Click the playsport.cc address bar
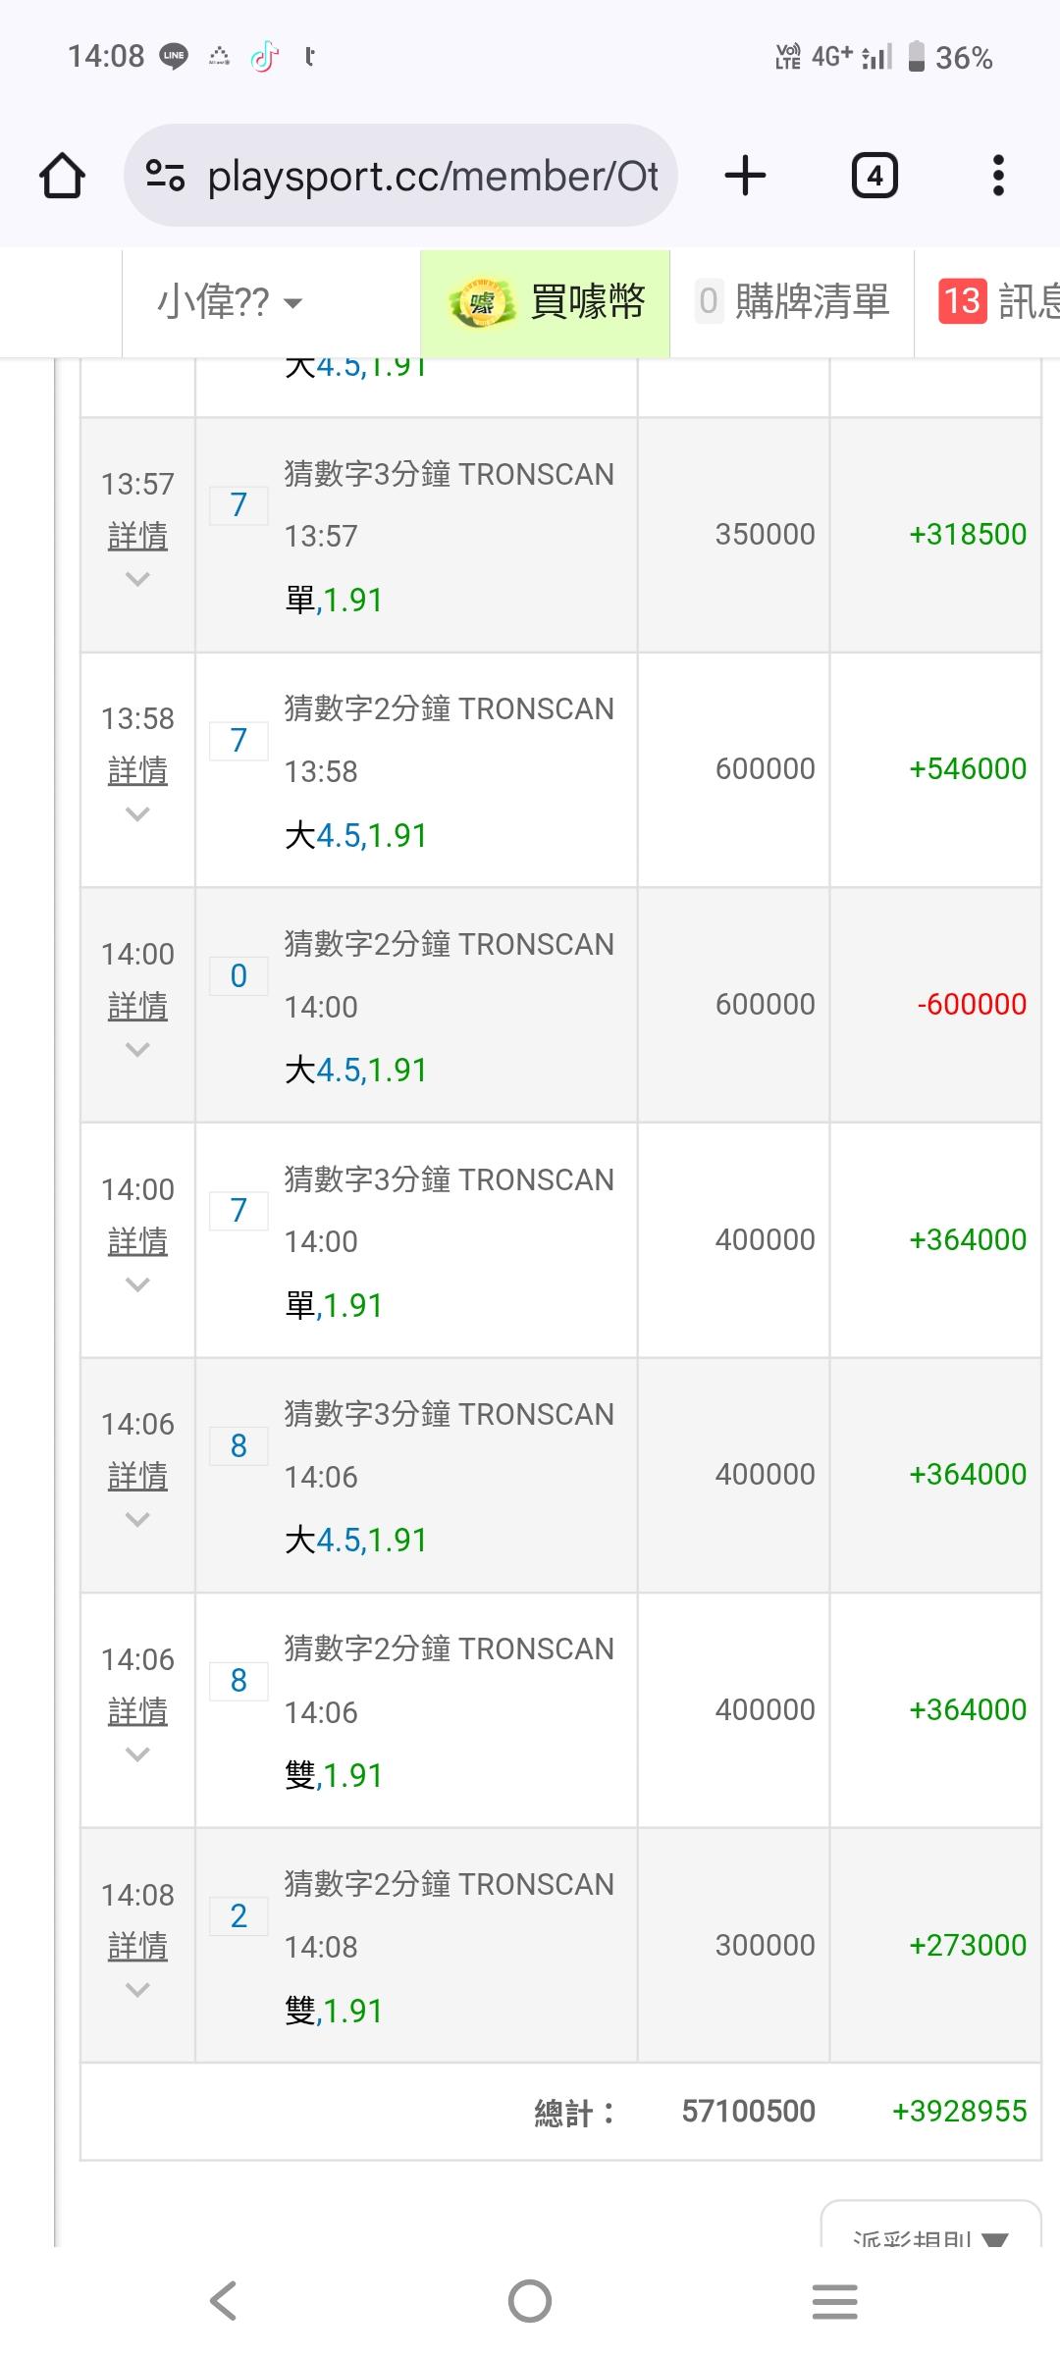This screenshot has height=2355, width=1060. coord(432,177)
